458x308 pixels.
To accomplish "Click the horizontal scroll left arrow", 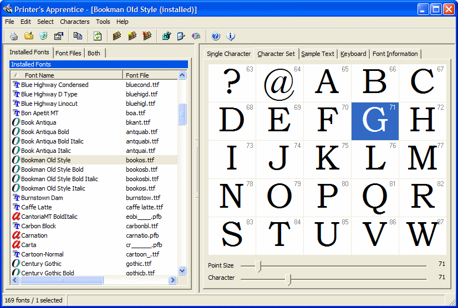I will pos(15,280).
